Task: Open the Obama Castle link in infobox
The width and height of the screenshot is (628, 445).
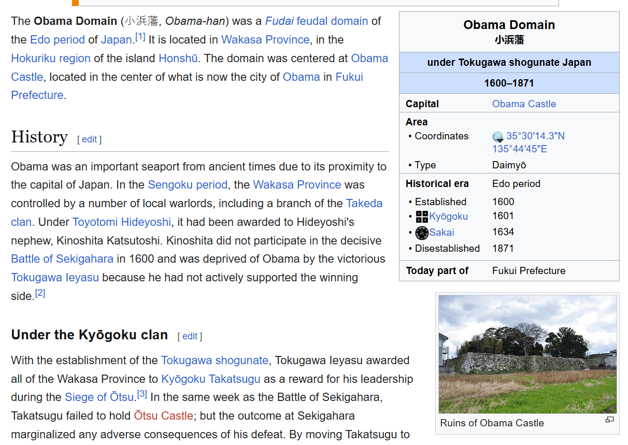Action: 524,104
